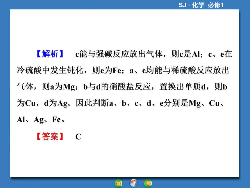Click the line starting with 为Cu，d为Ag

point(120,103)
